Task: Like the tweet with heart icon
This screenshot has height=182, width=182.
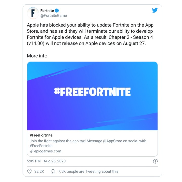Action: [29, 171]
